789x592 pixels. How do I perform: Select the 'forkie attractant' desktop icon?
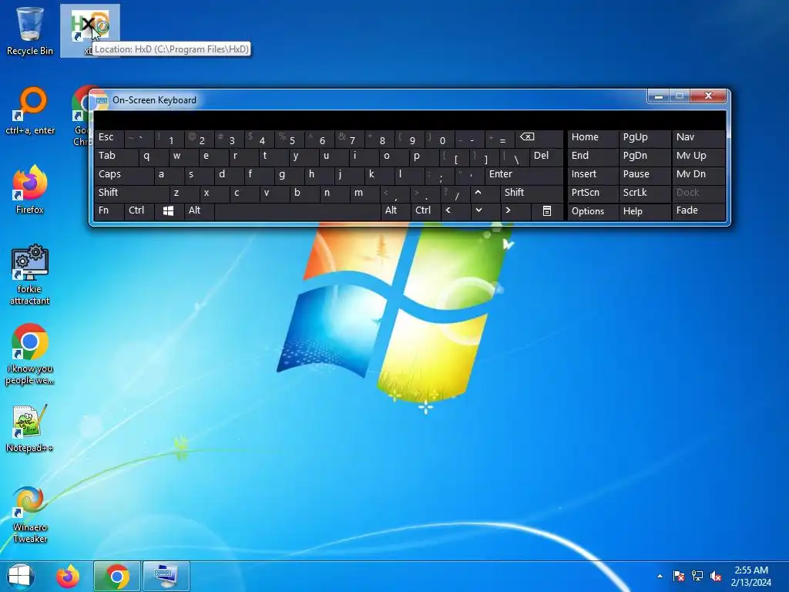[30, 275]
